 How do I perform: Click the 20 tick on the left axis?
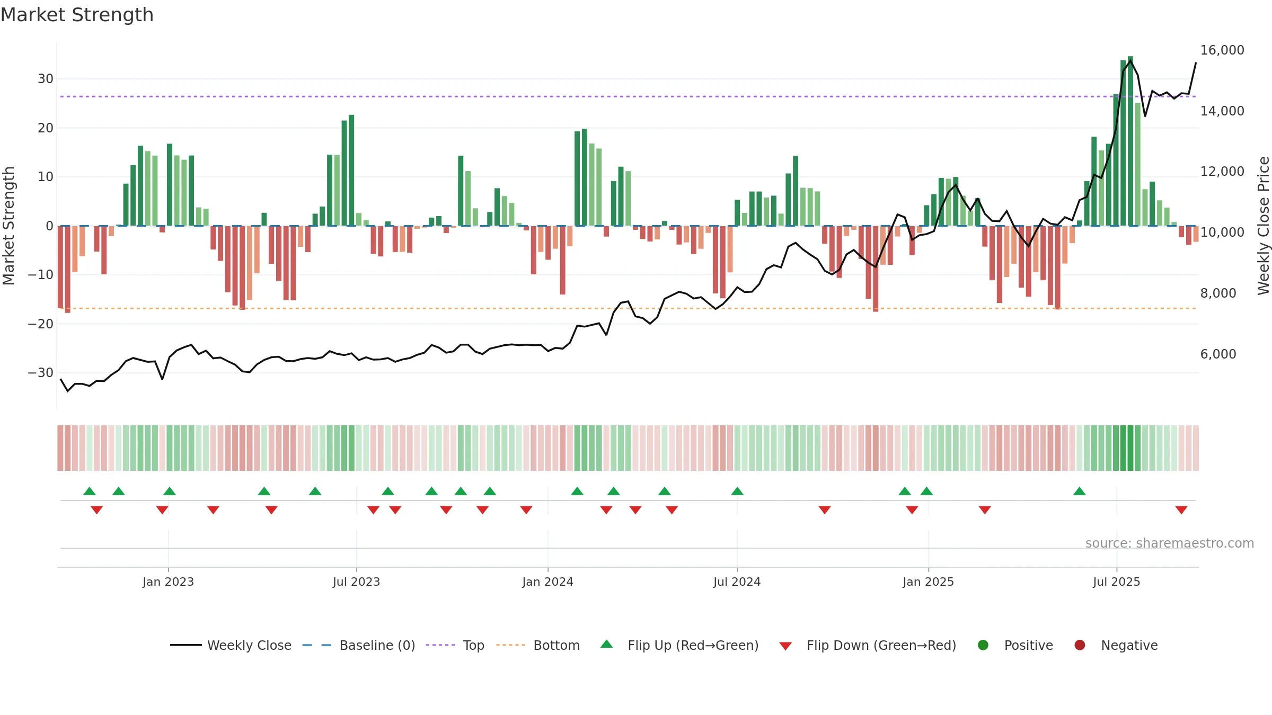[46, 128]
